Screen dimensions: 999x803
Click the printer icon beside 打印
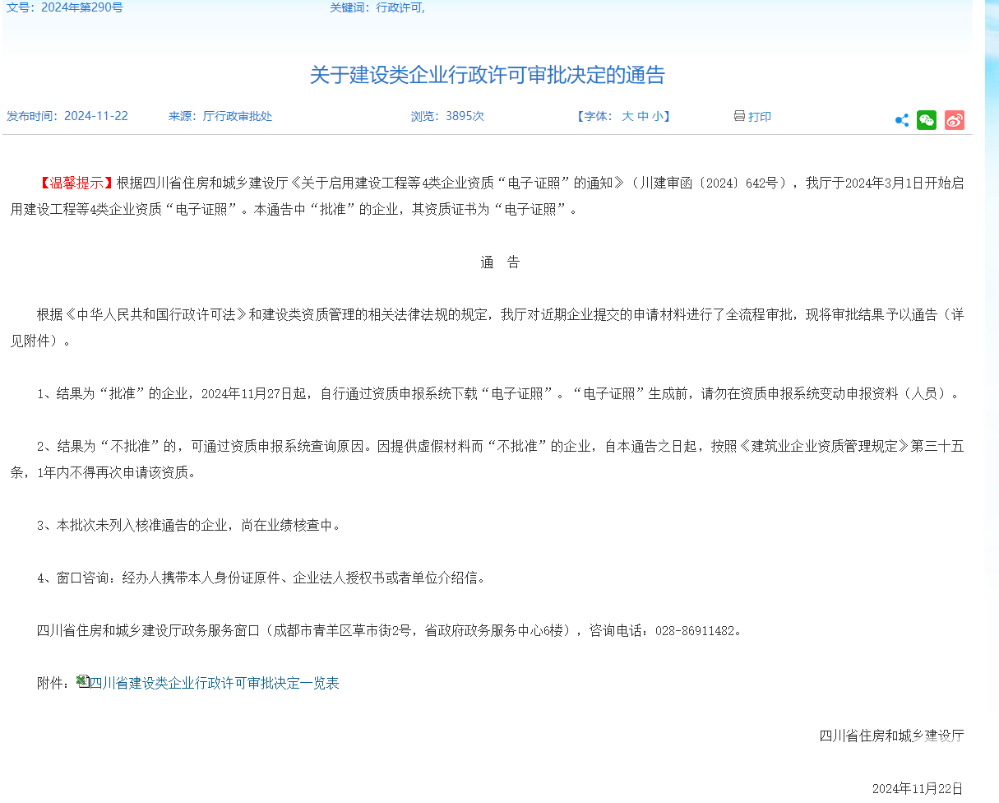[x=738, y=116]
